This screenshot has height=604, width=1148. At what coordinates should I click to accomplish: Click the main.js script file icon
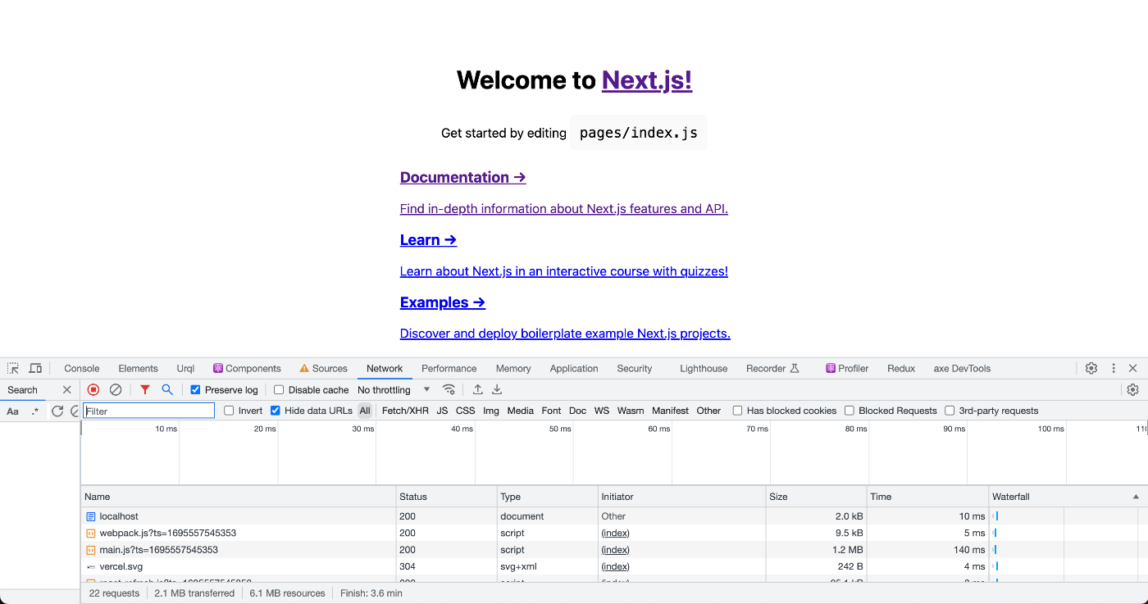(x=91, y=550)
